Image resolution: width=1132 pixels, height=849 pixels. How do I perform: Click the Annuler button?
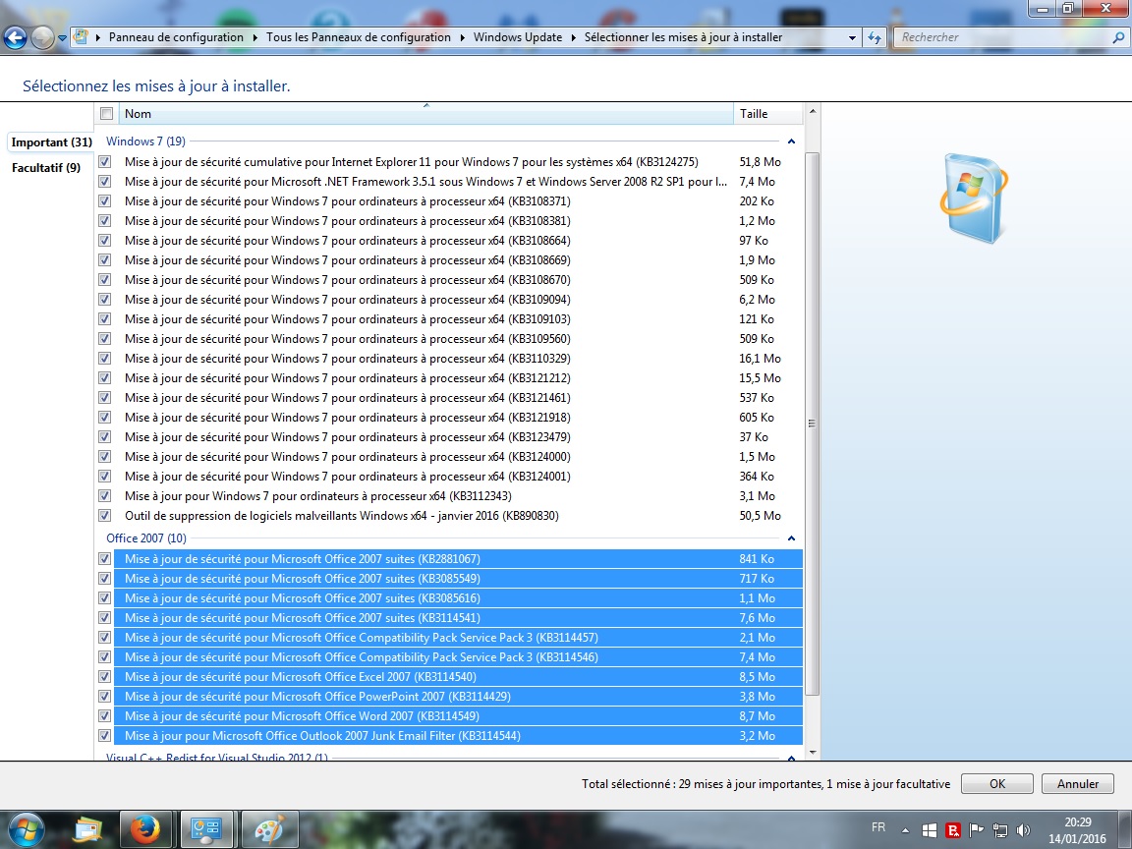1078,784
